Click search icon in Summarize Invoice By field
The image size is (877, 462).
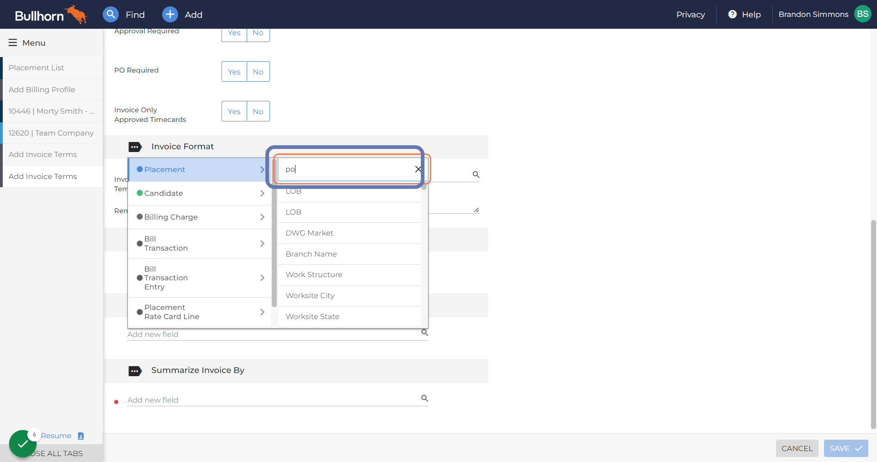point(424,398)
